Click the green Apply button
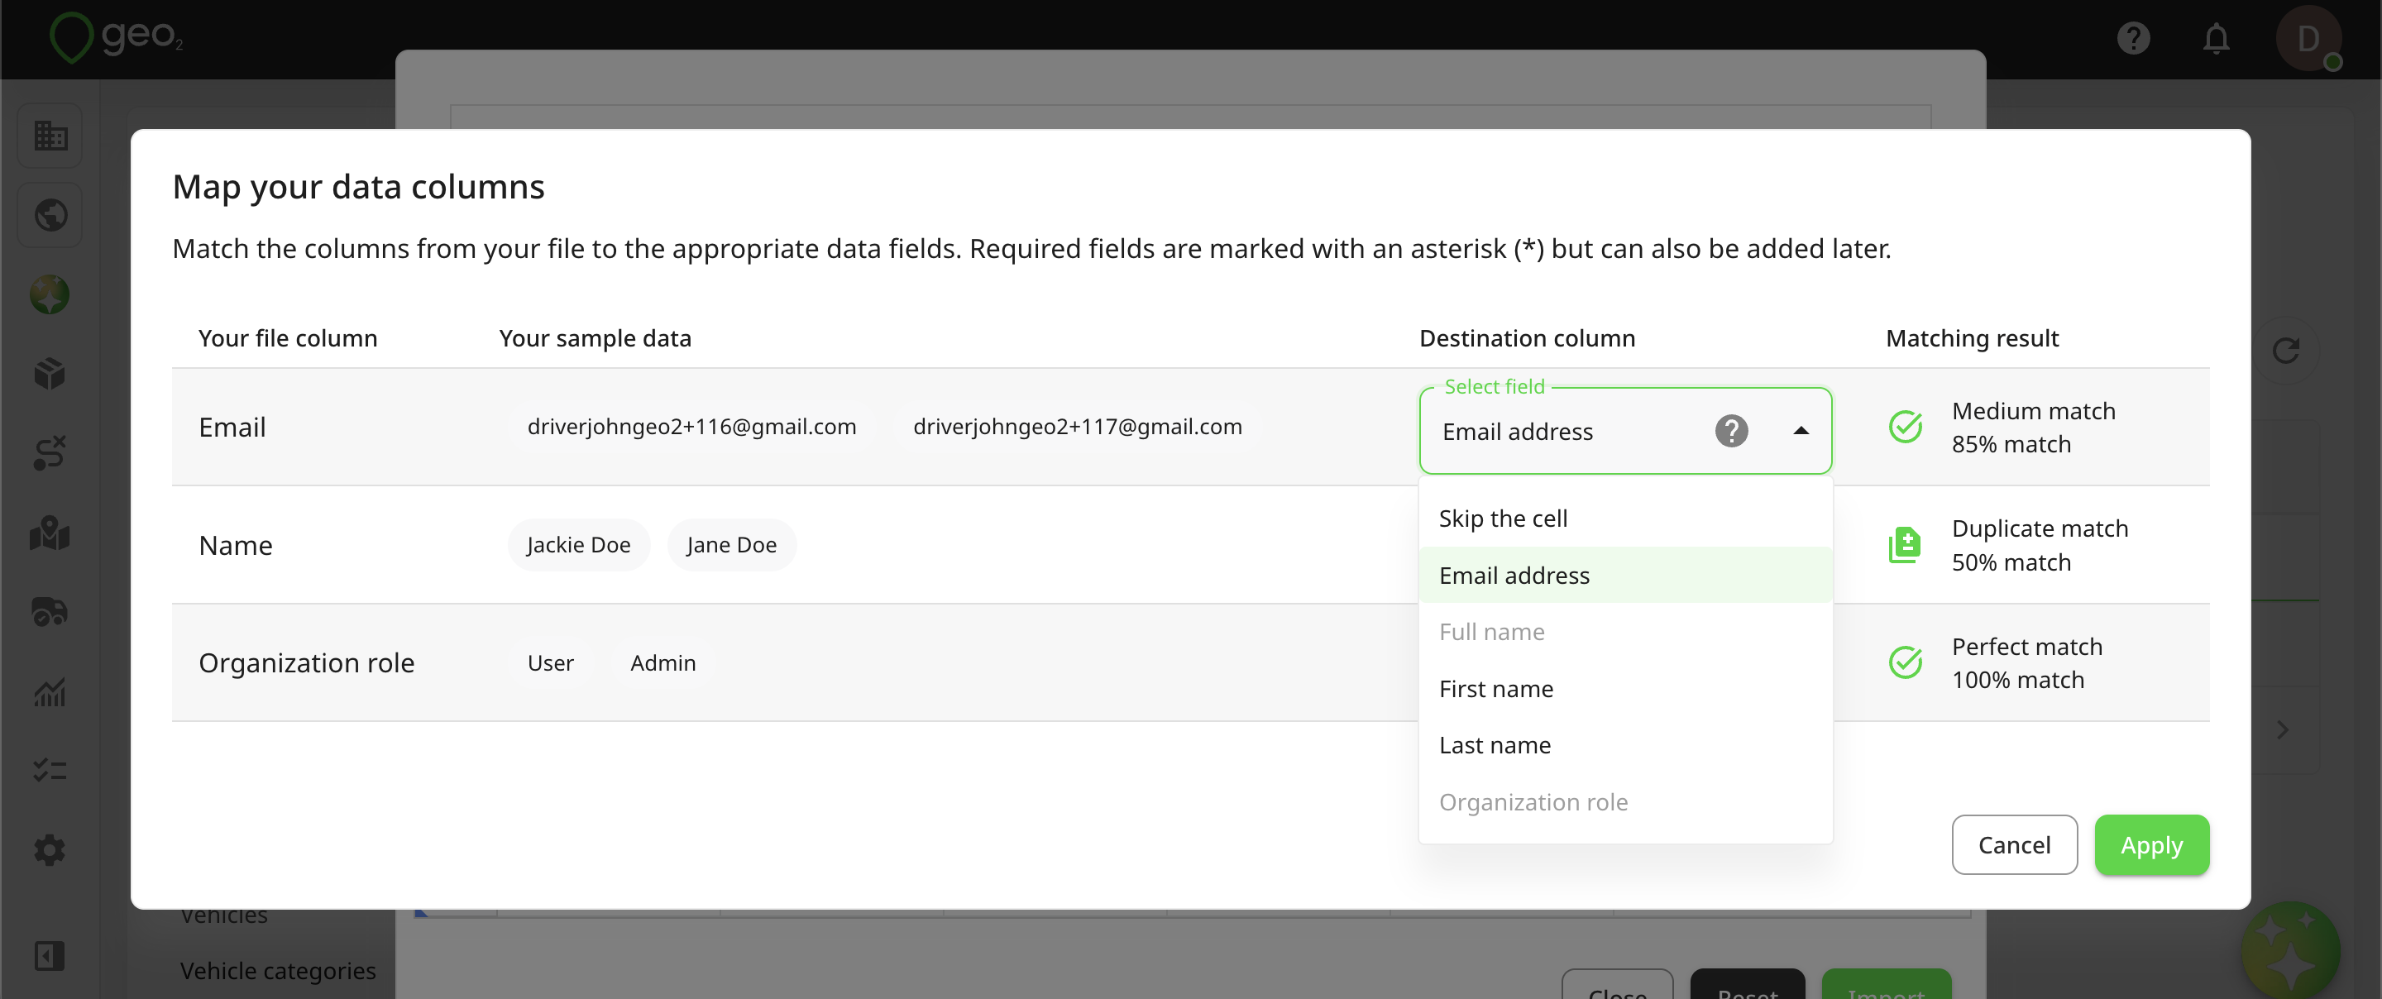 coord(2152,845)
